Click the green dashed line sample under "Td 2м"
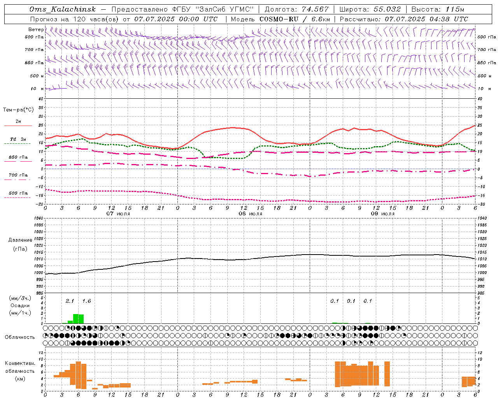 [18, 143]
